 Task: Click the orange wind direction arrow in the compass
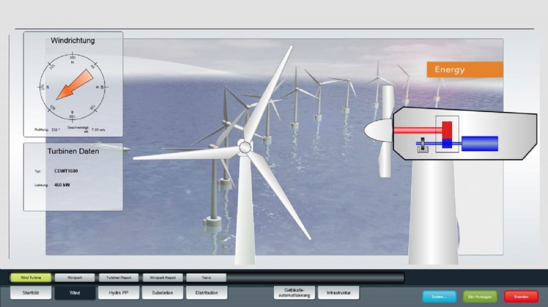pyautogui.click(x=74, y=85)
